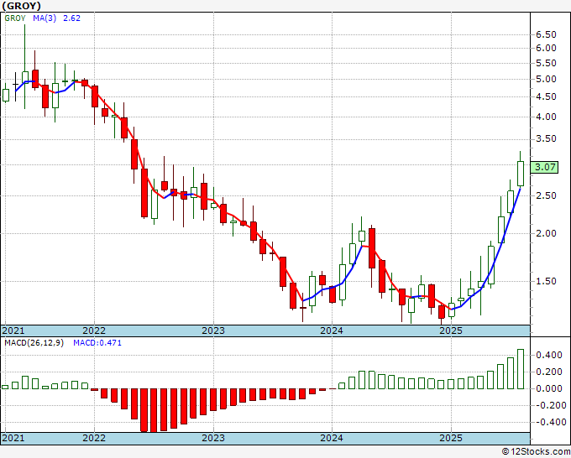Click the -0.400 MACD axis label
This screenshot has height=458, width=571.
[x=549, y=422]
